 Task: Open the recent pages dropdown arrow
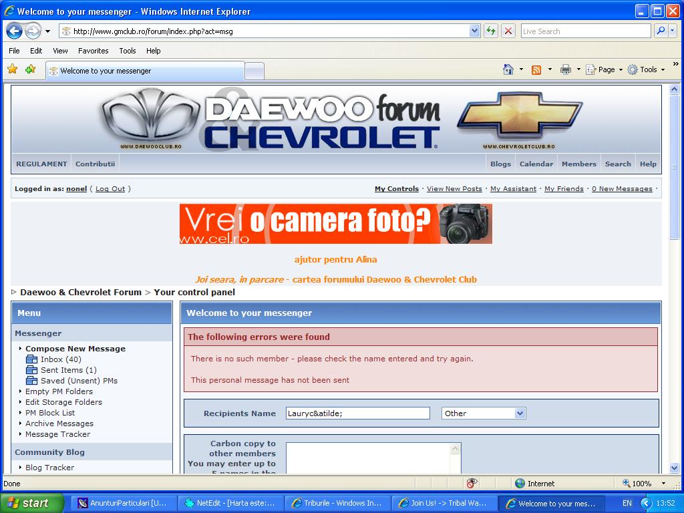click(47, 31)
